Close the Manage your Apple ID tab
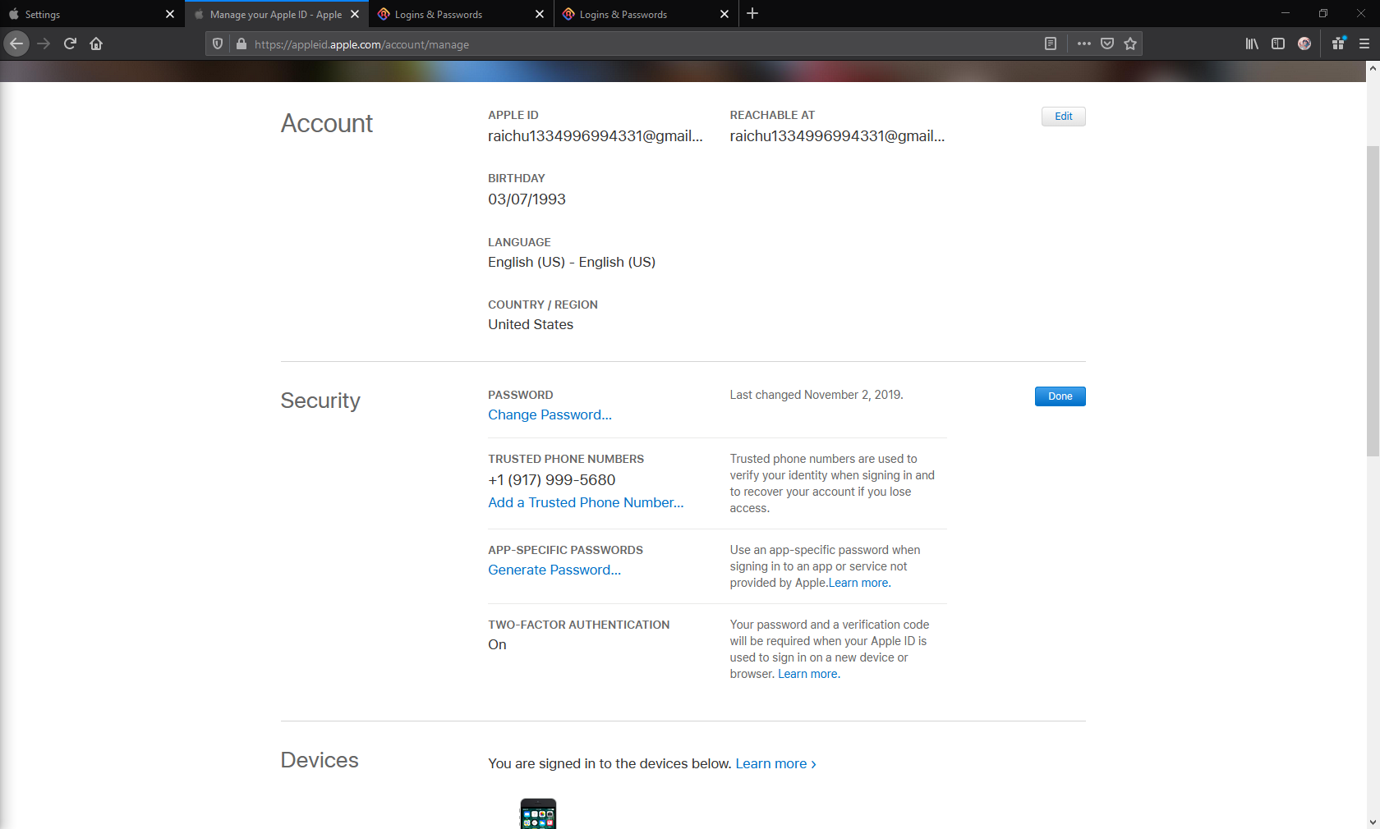This screenshot has height=829, width=1380. (x=355, y=14)
